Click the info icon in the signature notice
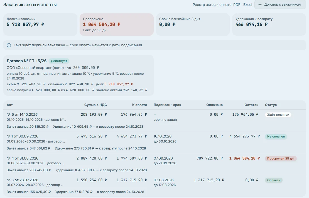309x198 pixels. (9, 45)
